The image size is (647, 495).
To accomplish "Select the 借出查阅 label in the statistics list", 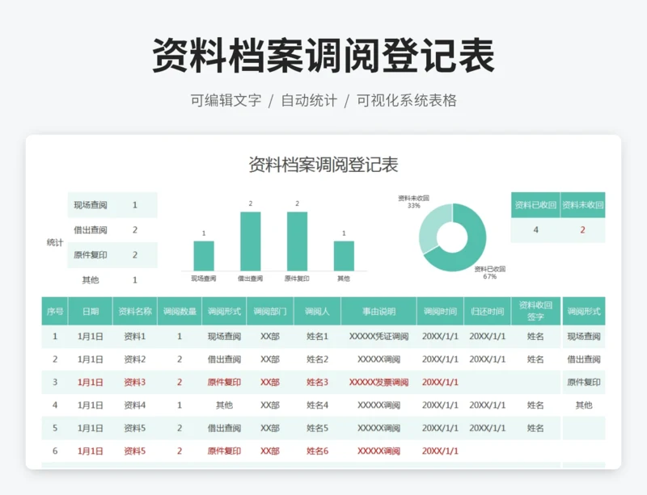I will point(91,230).
